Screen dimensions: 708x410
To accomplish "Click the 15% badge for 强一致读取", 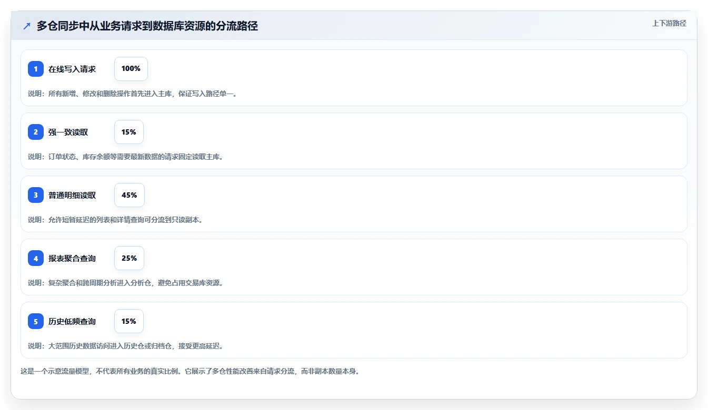I will 129,132.
